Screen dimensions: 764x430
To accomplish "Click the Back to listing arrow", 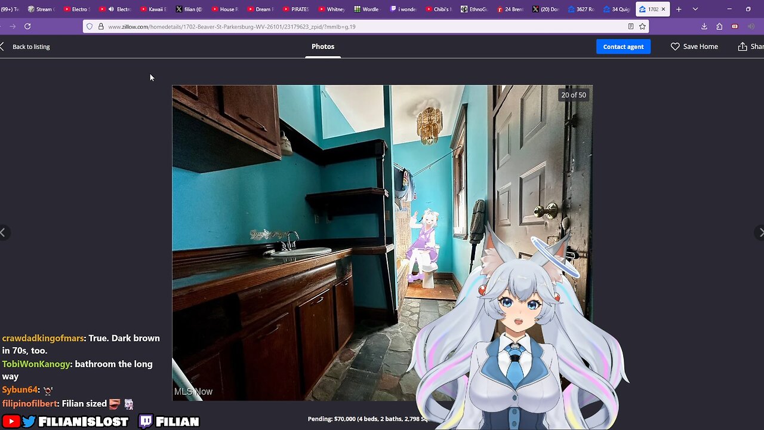I will click(x=2, y=47).
